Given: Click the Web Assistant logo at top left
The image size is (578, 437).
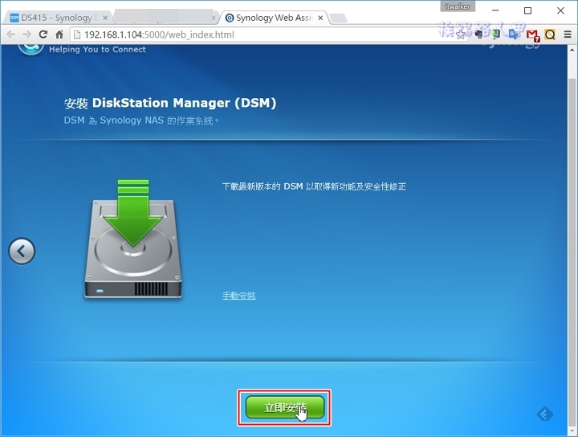Looking at the screenshot, I should (31, 50).
